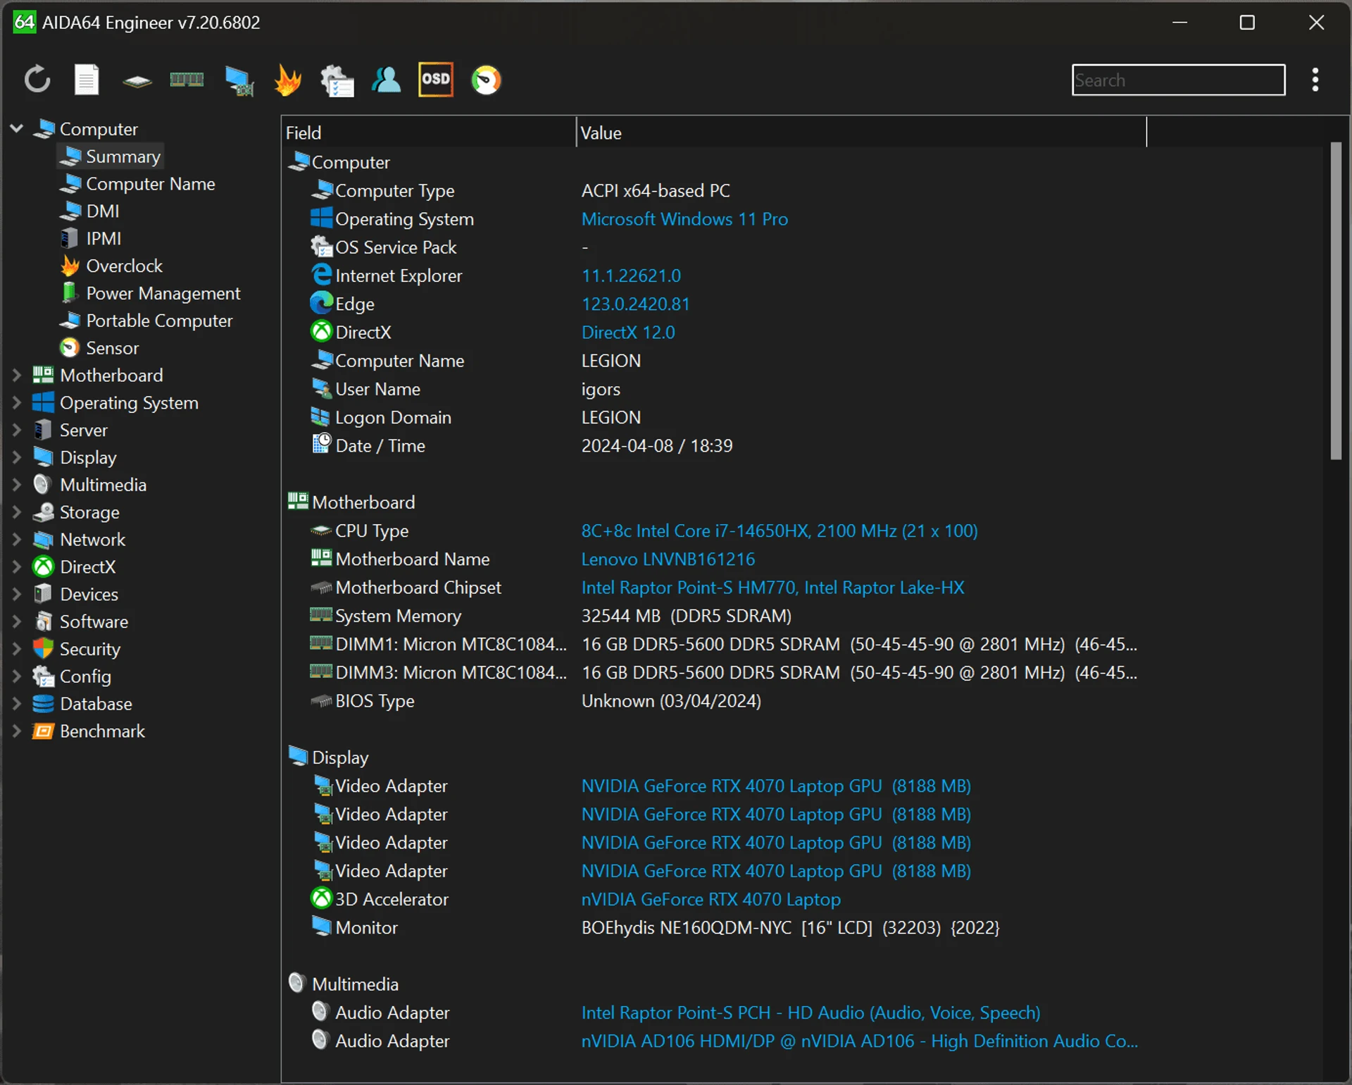Open the Report page icon
Screen dimensions: 1352x1085
(87, 80)
